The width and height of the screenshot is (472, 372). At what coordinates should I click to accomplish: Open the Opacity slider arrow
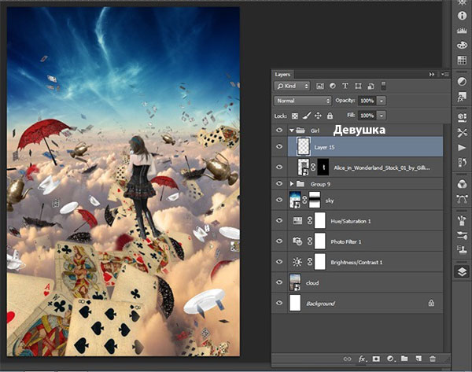[382, 101]
